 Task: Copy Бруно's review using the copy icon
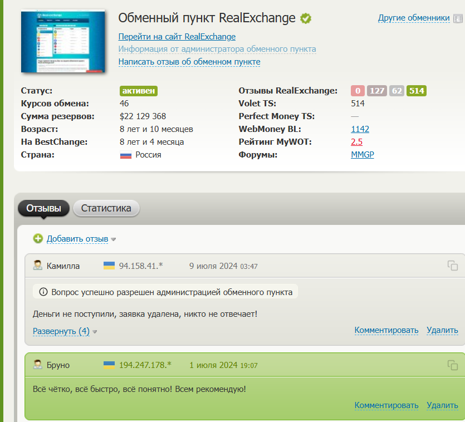[452, 365]
